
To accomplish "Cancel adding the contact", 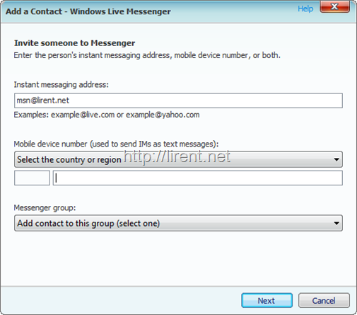I will click(x=324, y=300).
